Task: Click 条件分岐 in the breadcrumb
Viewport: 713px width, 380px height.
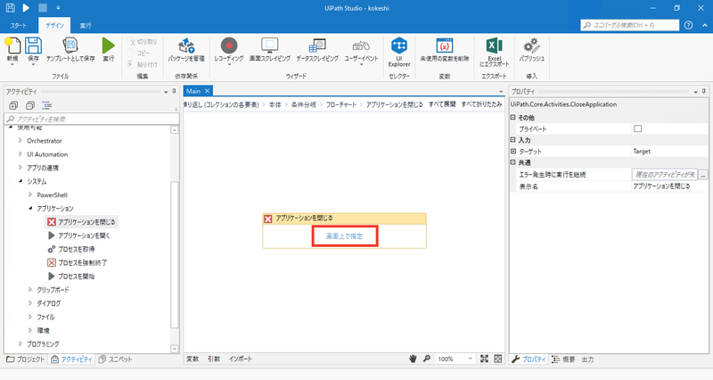Action: (x=303, y=104)
